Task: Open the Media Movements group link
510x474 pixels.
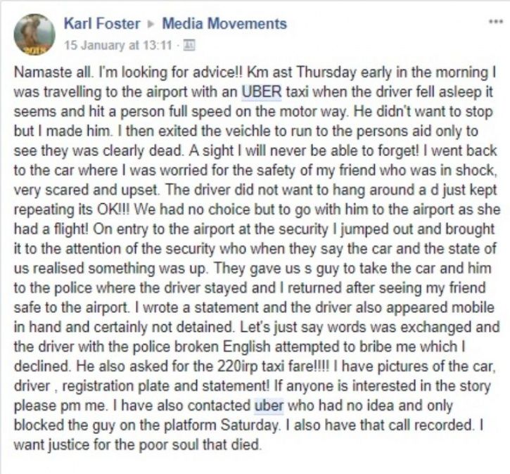Action: pos(224,24)
